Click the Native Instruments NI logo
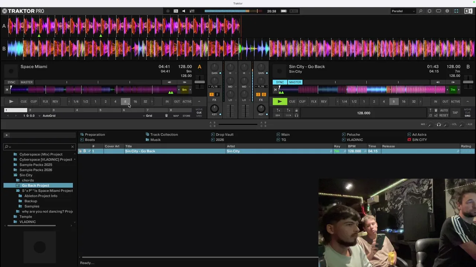 click(x=468, y=11)
